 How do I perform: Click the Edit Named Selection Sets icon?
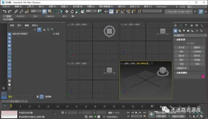pyautogui.click(x=139, y=12)
